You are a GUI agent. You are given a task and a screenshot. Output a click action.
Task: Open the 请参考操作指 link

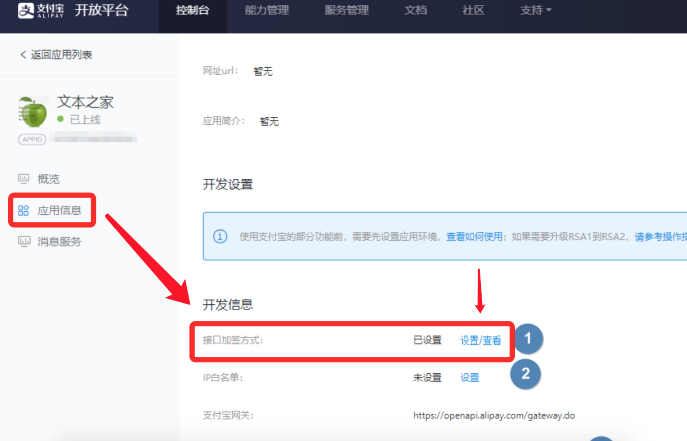pos(660,236)
